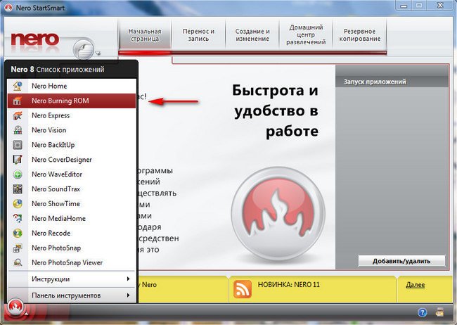Select Nero SoundTrax menu entry
The image size is (457, 325).
point(72,189)
